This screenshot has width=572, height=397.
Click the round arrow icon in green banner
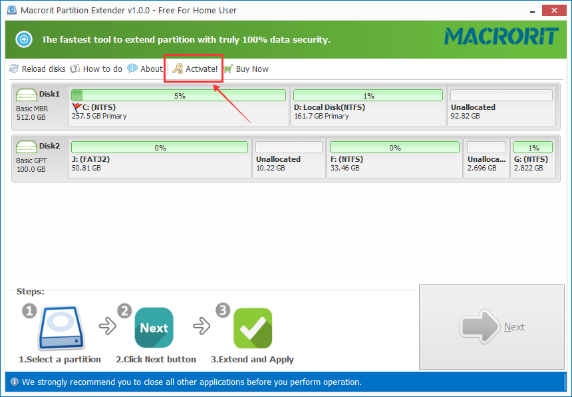click(x=24, y=39)
